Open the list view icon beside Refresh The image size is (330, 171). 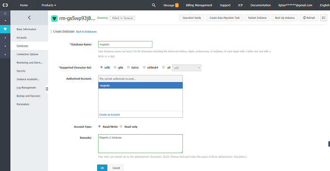323,18
